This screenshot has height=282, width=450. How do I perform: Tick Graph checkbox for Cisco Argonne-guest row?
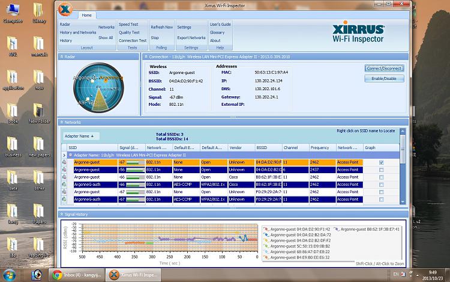(x=381, y=177)
